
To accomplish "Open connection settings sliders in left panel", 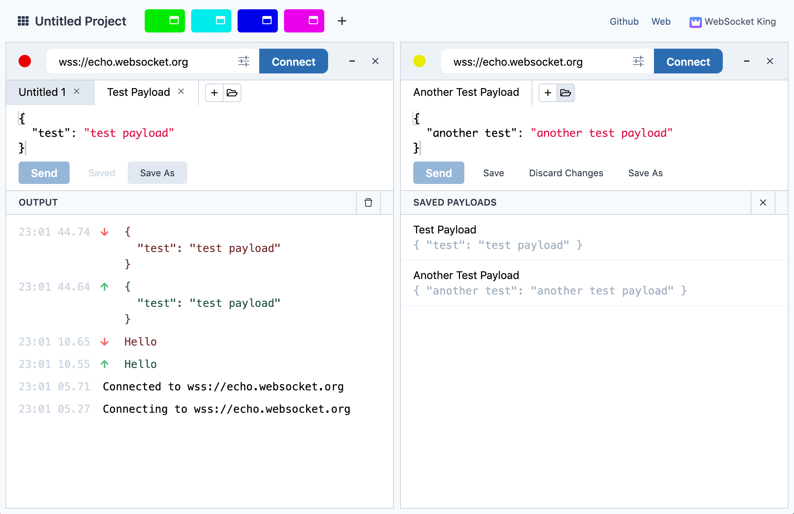I will coord(244,61).
